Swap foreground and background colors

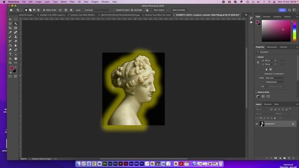15,67
